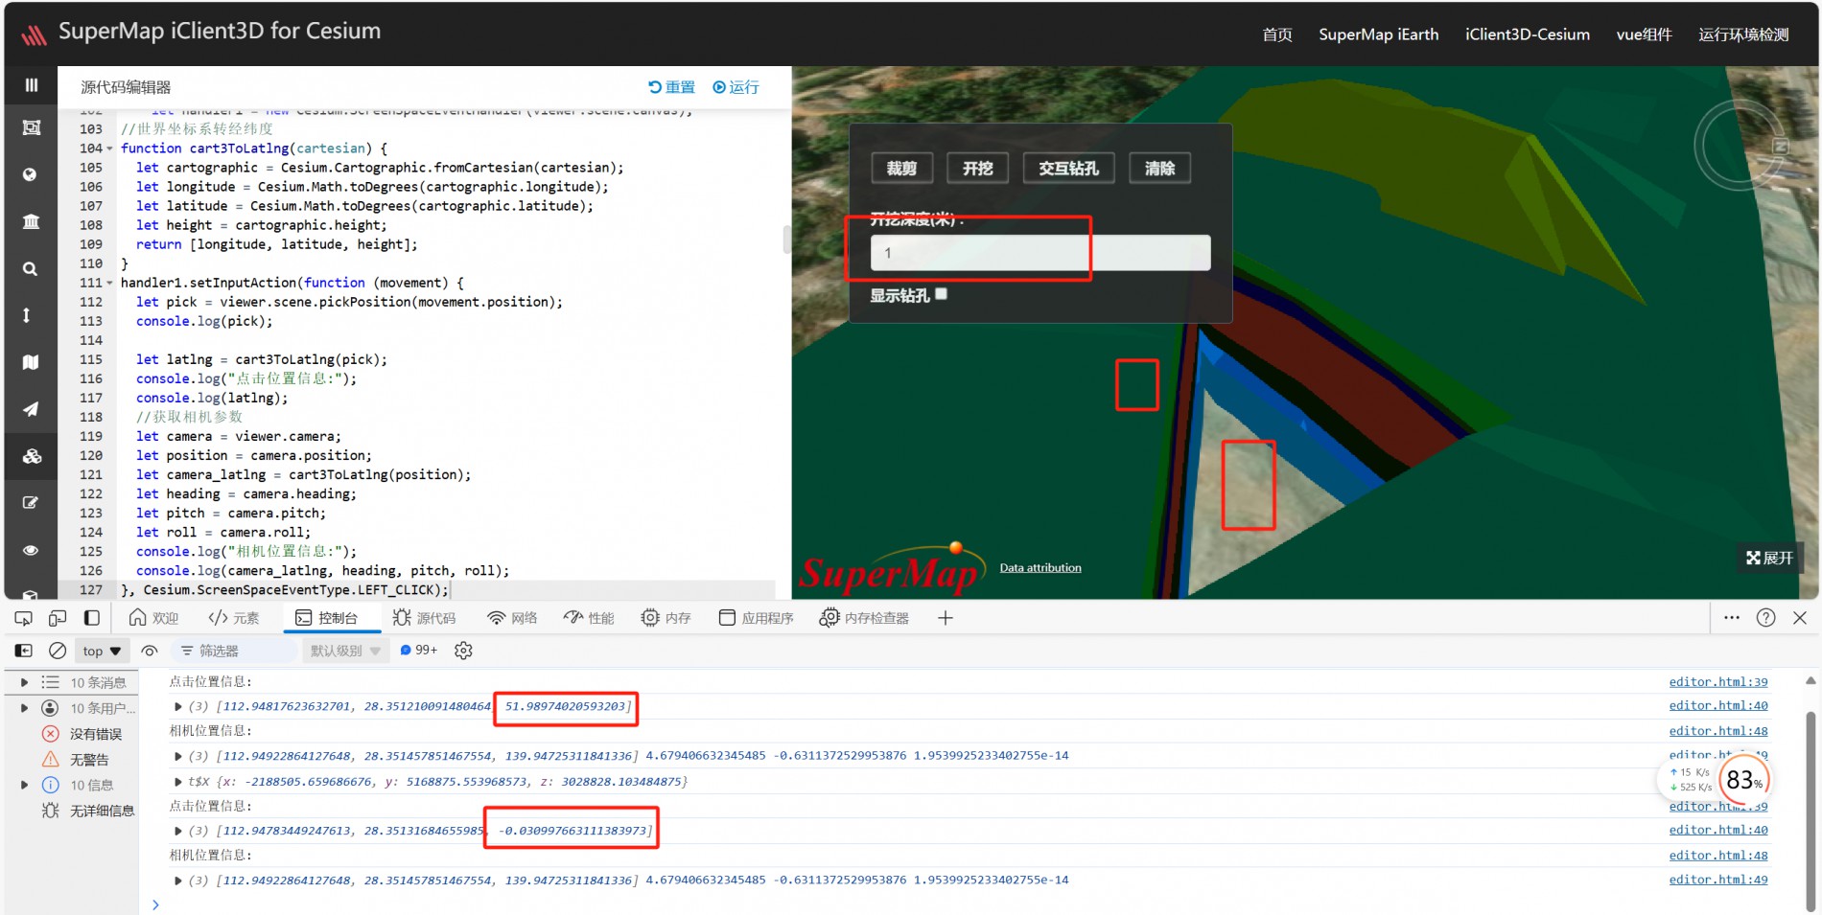This screenshot has height=915, width=1822.
Task: Toggle live expression eye icon in console
Action: point(150,651)
